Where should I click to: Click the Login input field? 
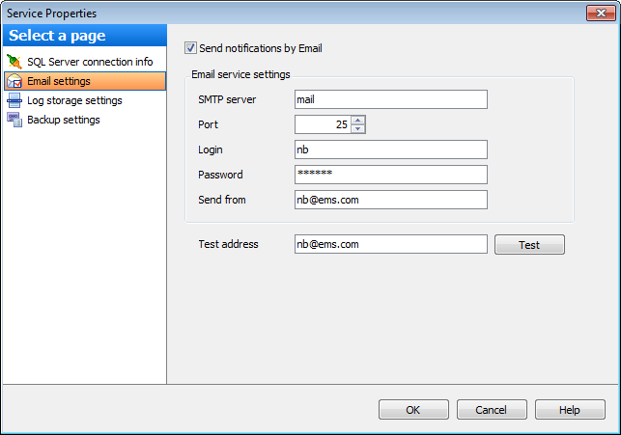tap(391, 150)
